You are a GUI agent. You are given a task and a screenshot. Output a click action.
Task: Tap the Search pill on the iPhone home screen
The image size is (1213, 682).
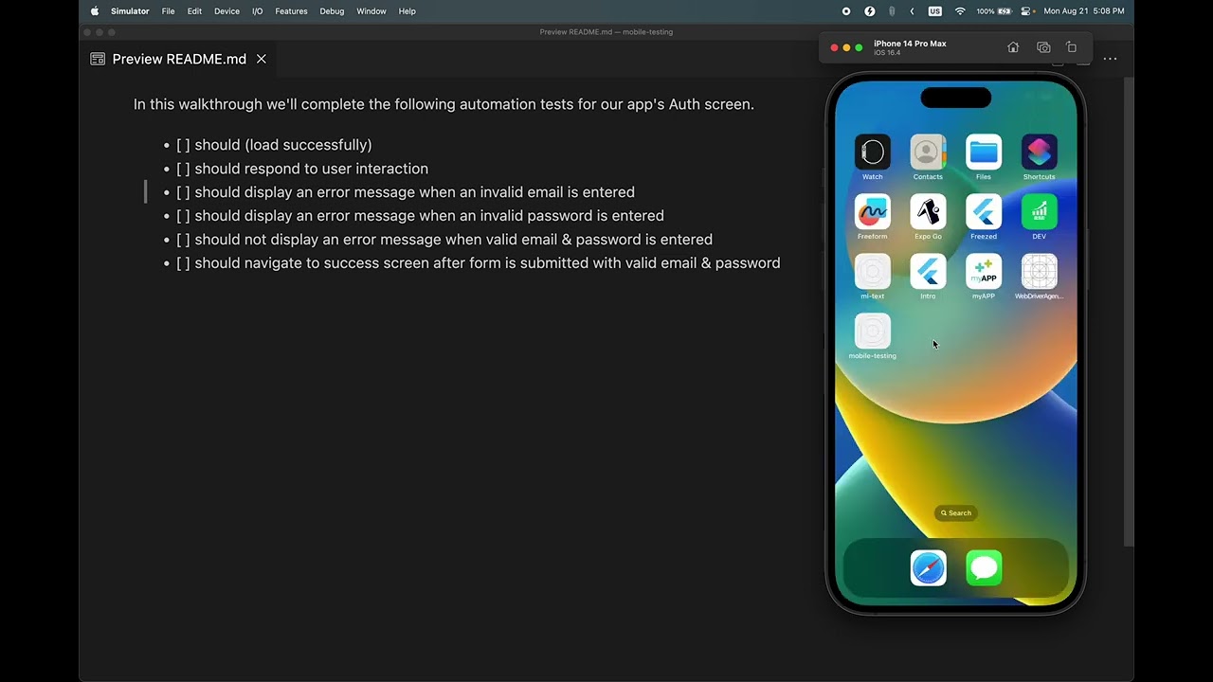coord(955,513)
